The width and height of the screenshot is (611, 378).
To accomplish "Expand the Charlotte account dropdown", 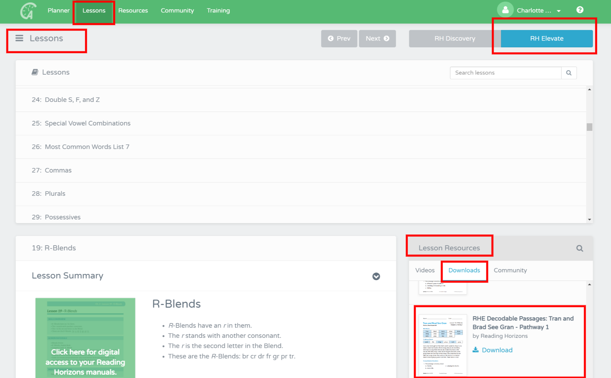I will tap(558, 11).
